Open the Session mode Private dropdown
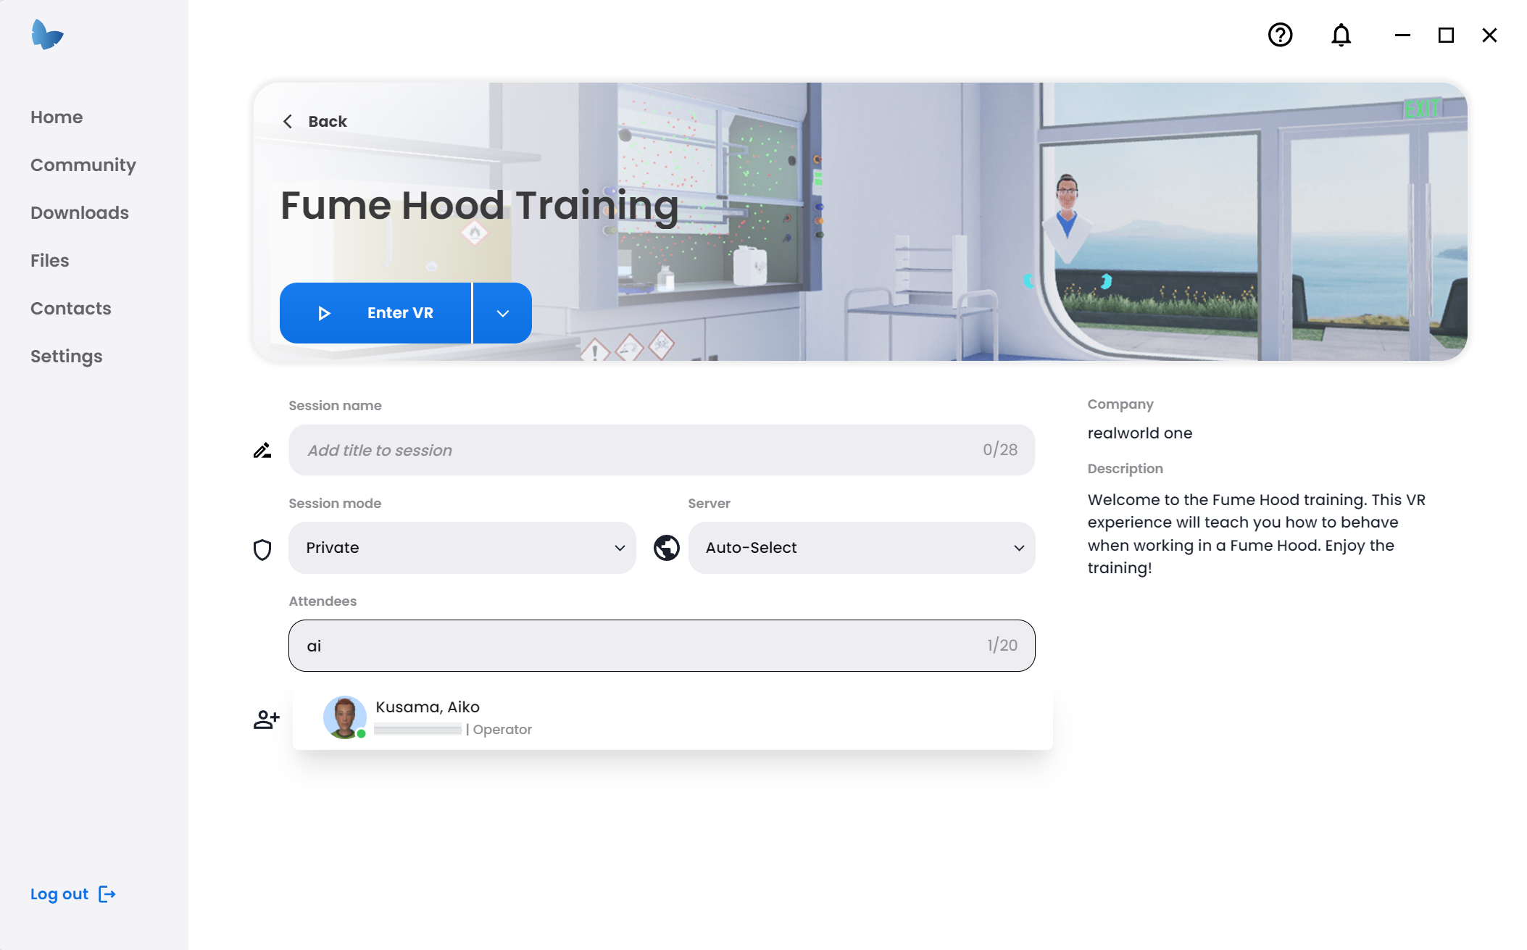The image size is (1527, 950). 462,548
